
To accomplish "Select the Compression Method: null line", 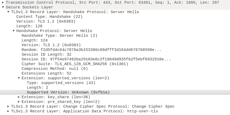I will [55, 69].
